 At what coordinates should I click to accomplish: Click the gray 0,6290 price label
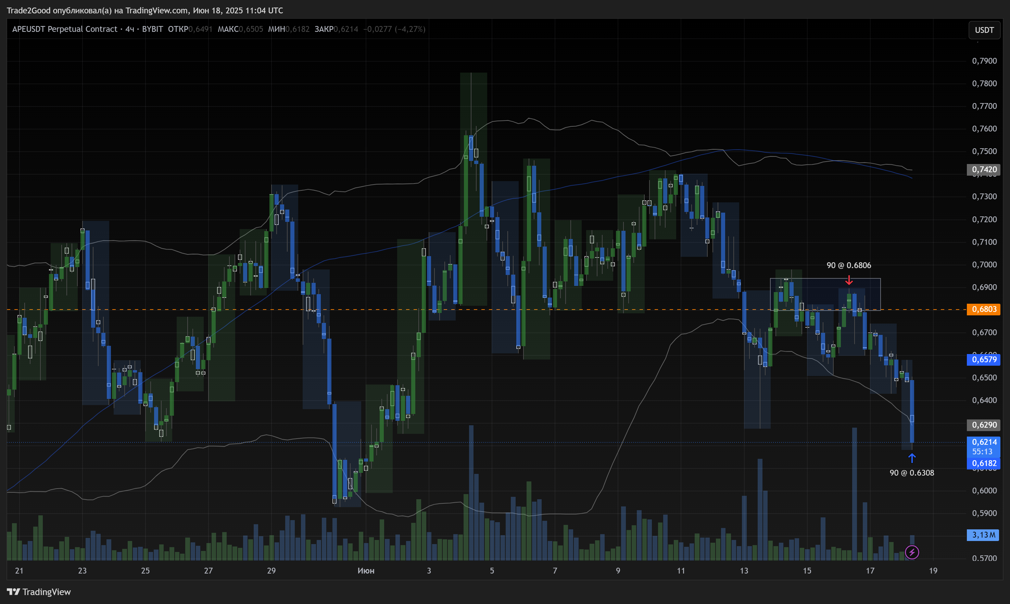point(984,425)
